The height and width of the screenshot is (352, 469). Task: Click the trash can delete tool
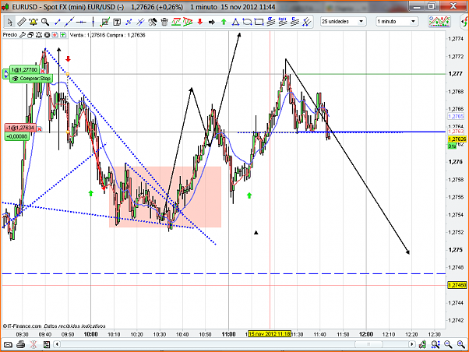164,22
